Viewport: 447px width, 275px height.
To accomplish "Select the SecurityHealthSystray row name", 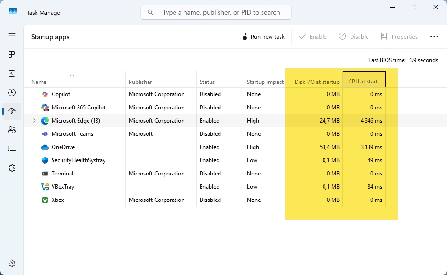I will tap(79, 160).
